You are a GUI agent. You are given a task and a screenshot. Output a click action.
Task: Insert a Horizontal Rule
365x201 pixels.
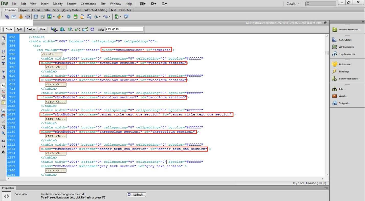(28, 17)
